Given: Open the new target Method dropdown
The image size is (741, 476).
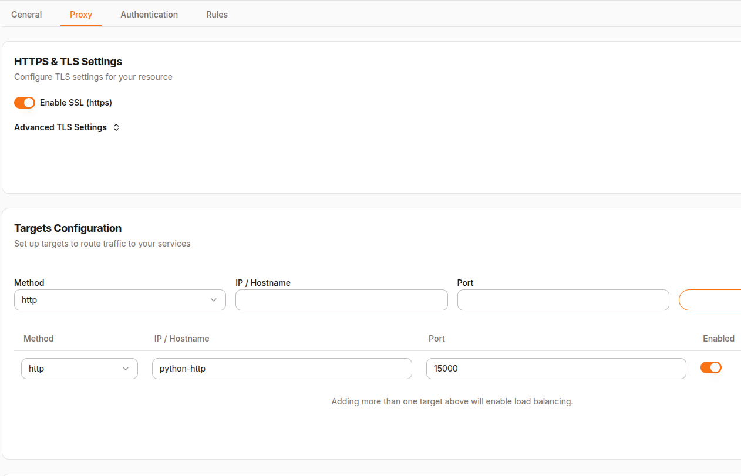Looking at the screenshot, I should tap(120, 300).
